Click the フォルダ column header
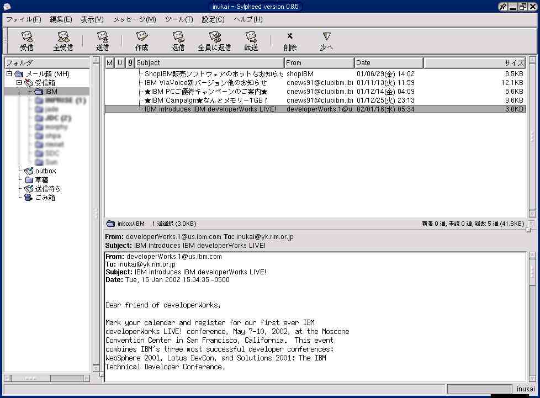The image size is (540, 398). (47, 63)
